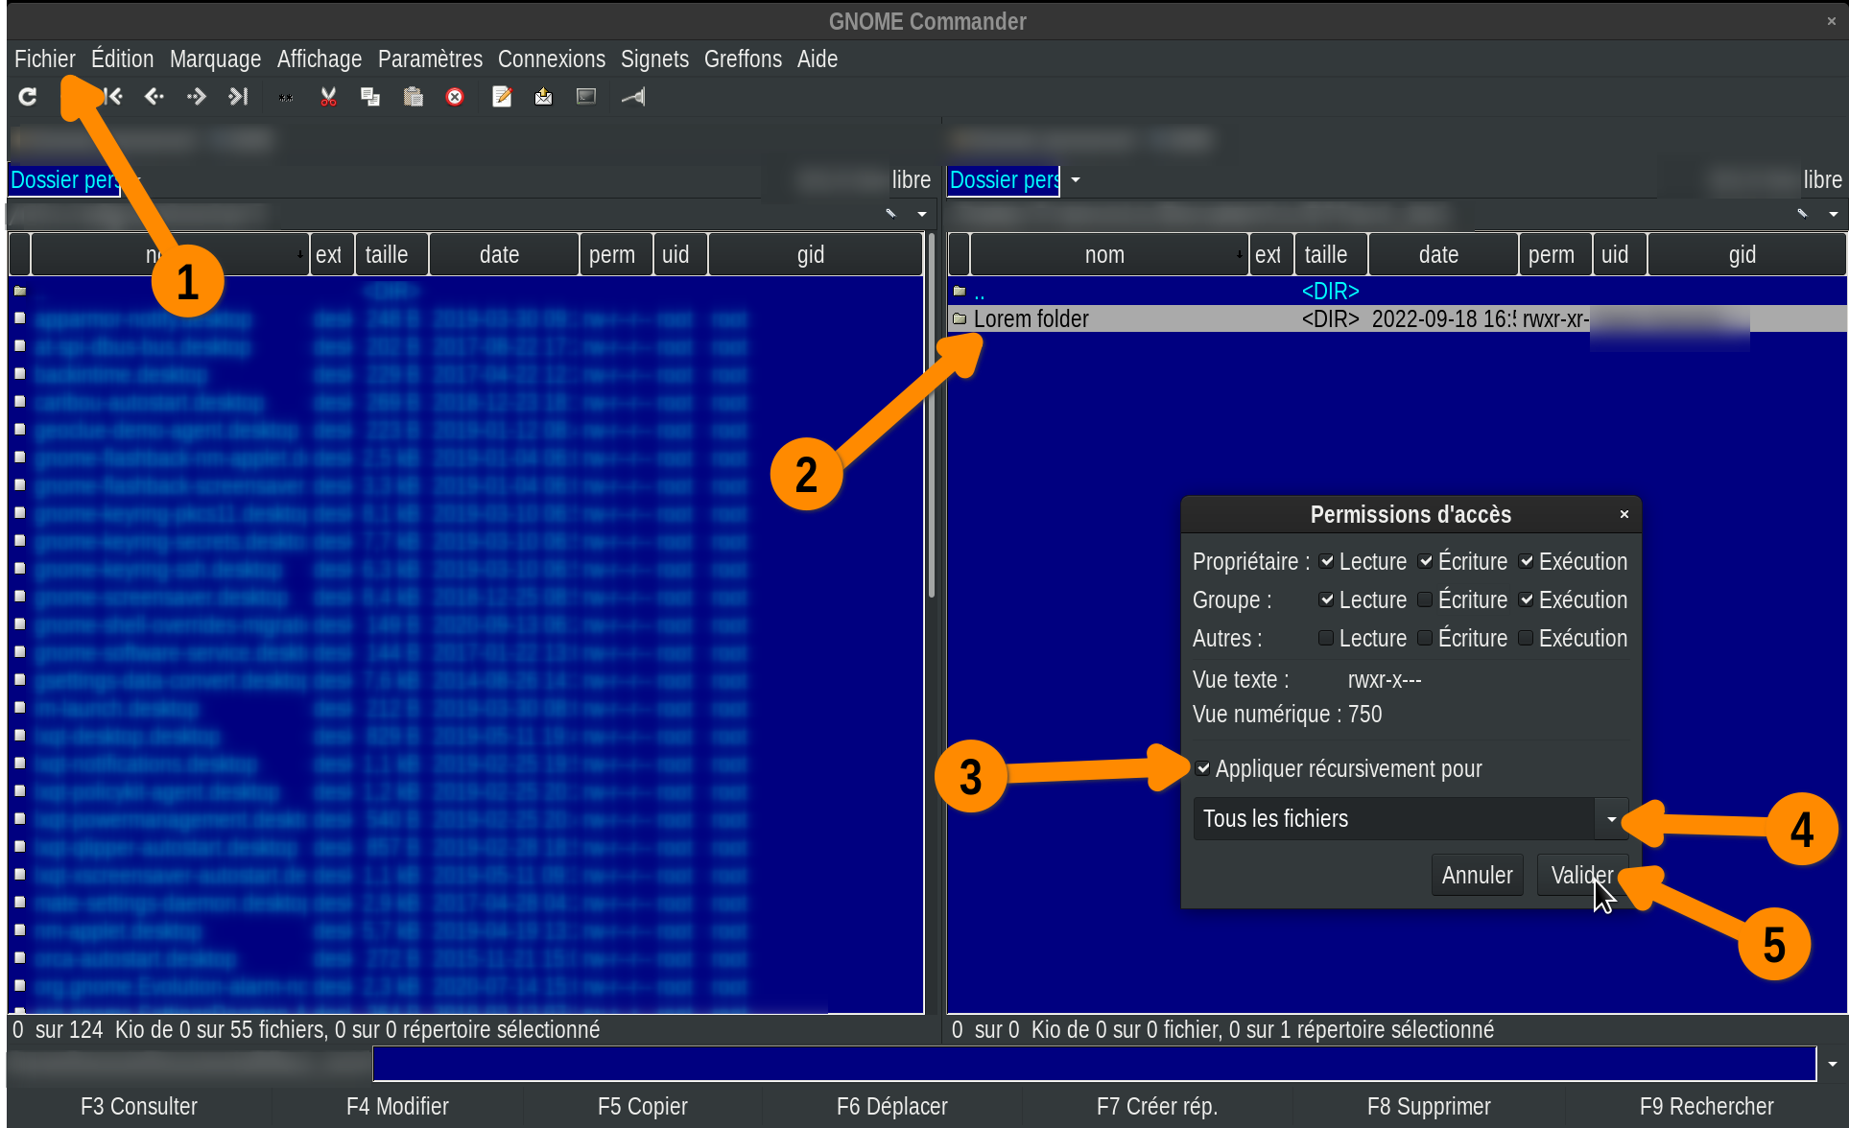Disable Appliquer récursivement pour
This screenshot has width=1849, height=1128.
[x=1203, y=768]
